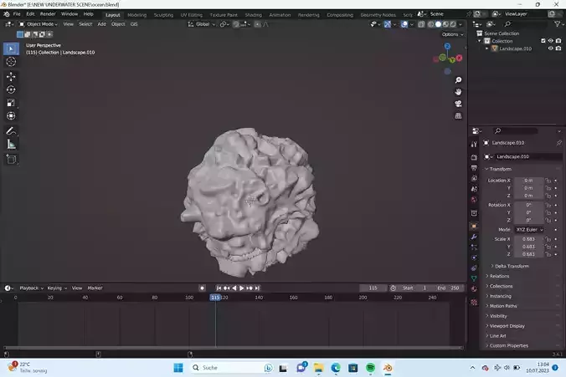The width and height of the screenshot is (566, 377).
Task: Toggle use preview range clock icon
Action: pyautogui.click(x=393, y=288)
